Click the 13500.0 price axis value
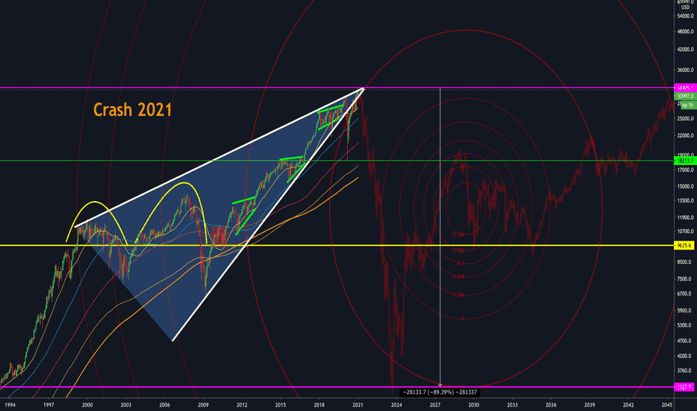This screenshot has height=411, width=697. [685, 200]
